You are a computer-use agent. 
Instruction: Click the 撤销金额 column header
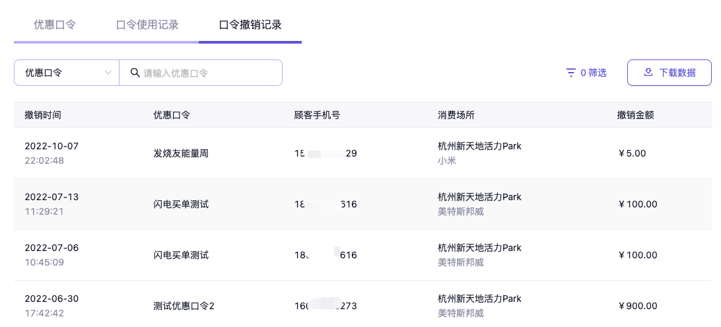(x=635, y=115)
